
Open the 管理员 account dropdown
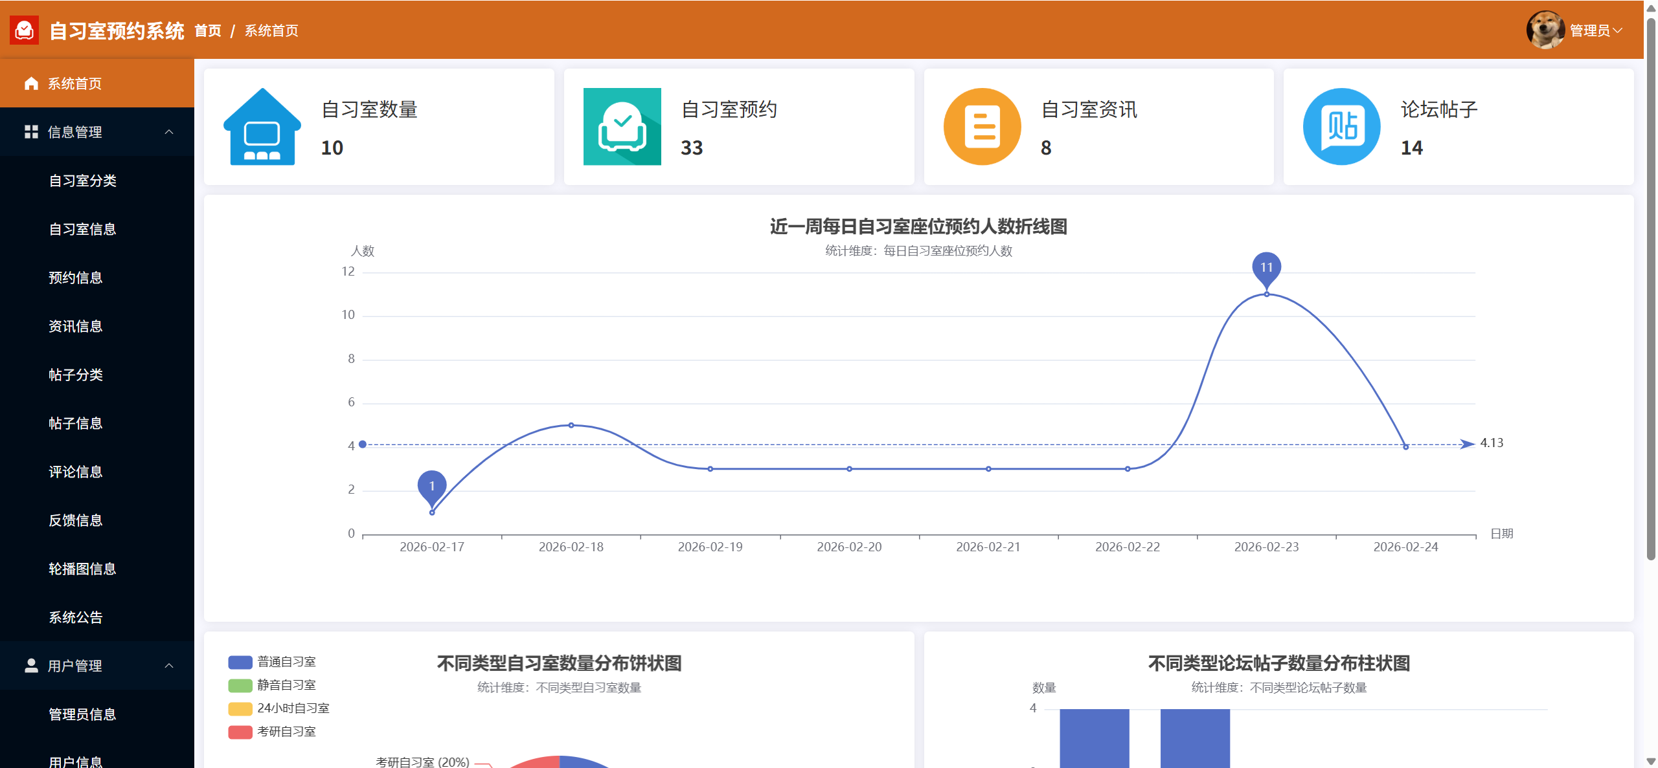pos(1595,30)
